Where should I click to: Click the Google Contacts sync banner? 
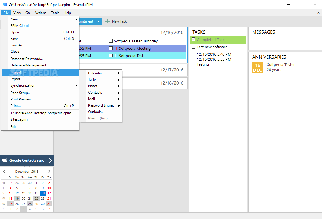[x=27, y=160]
